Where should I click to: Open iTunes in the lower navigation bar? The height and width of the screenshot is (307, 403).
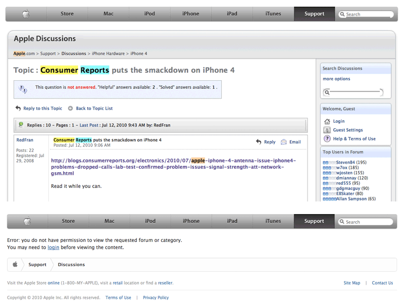coord(273,221)
